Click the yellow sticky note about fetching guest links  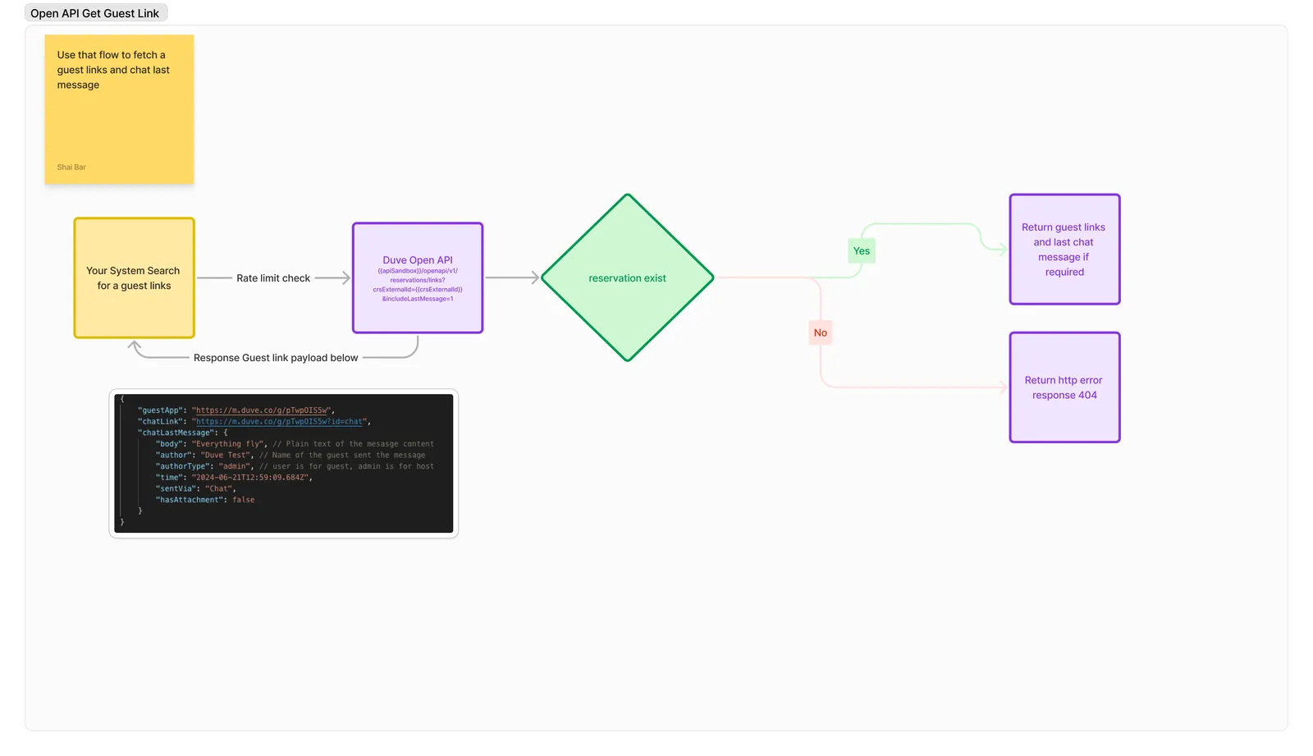pyautogui.click(x=119, y=109)
